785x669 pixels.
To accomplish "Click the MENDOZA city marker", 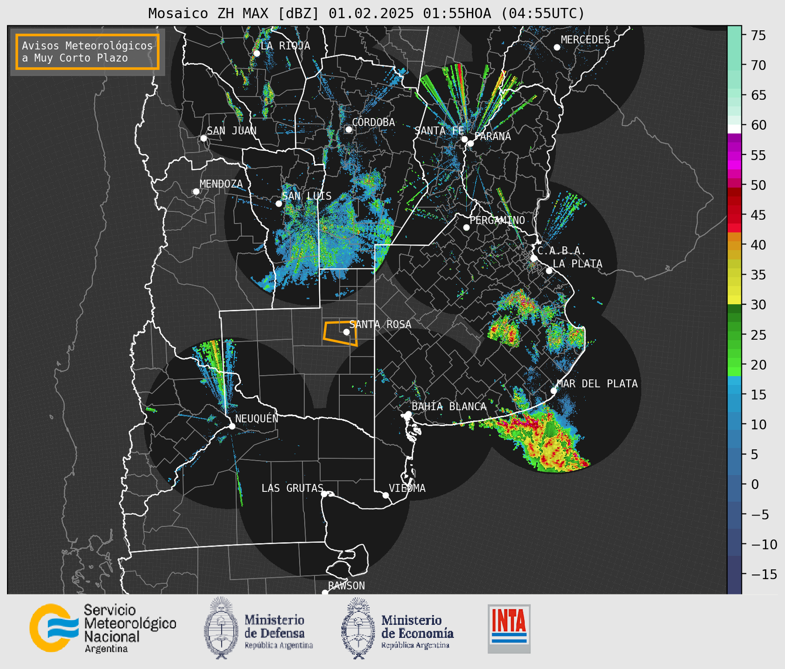I will pos(196,192).
